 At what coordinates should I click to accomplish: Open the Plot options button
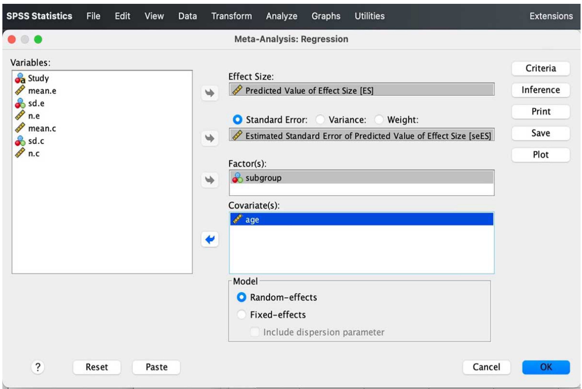tap(541, 155)
